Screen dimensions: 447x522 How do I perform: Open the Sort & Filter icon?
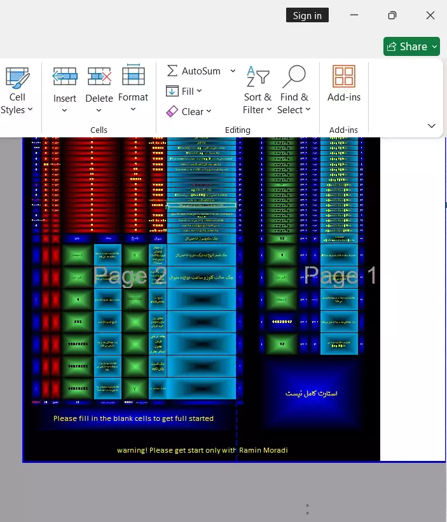point(258,76)
